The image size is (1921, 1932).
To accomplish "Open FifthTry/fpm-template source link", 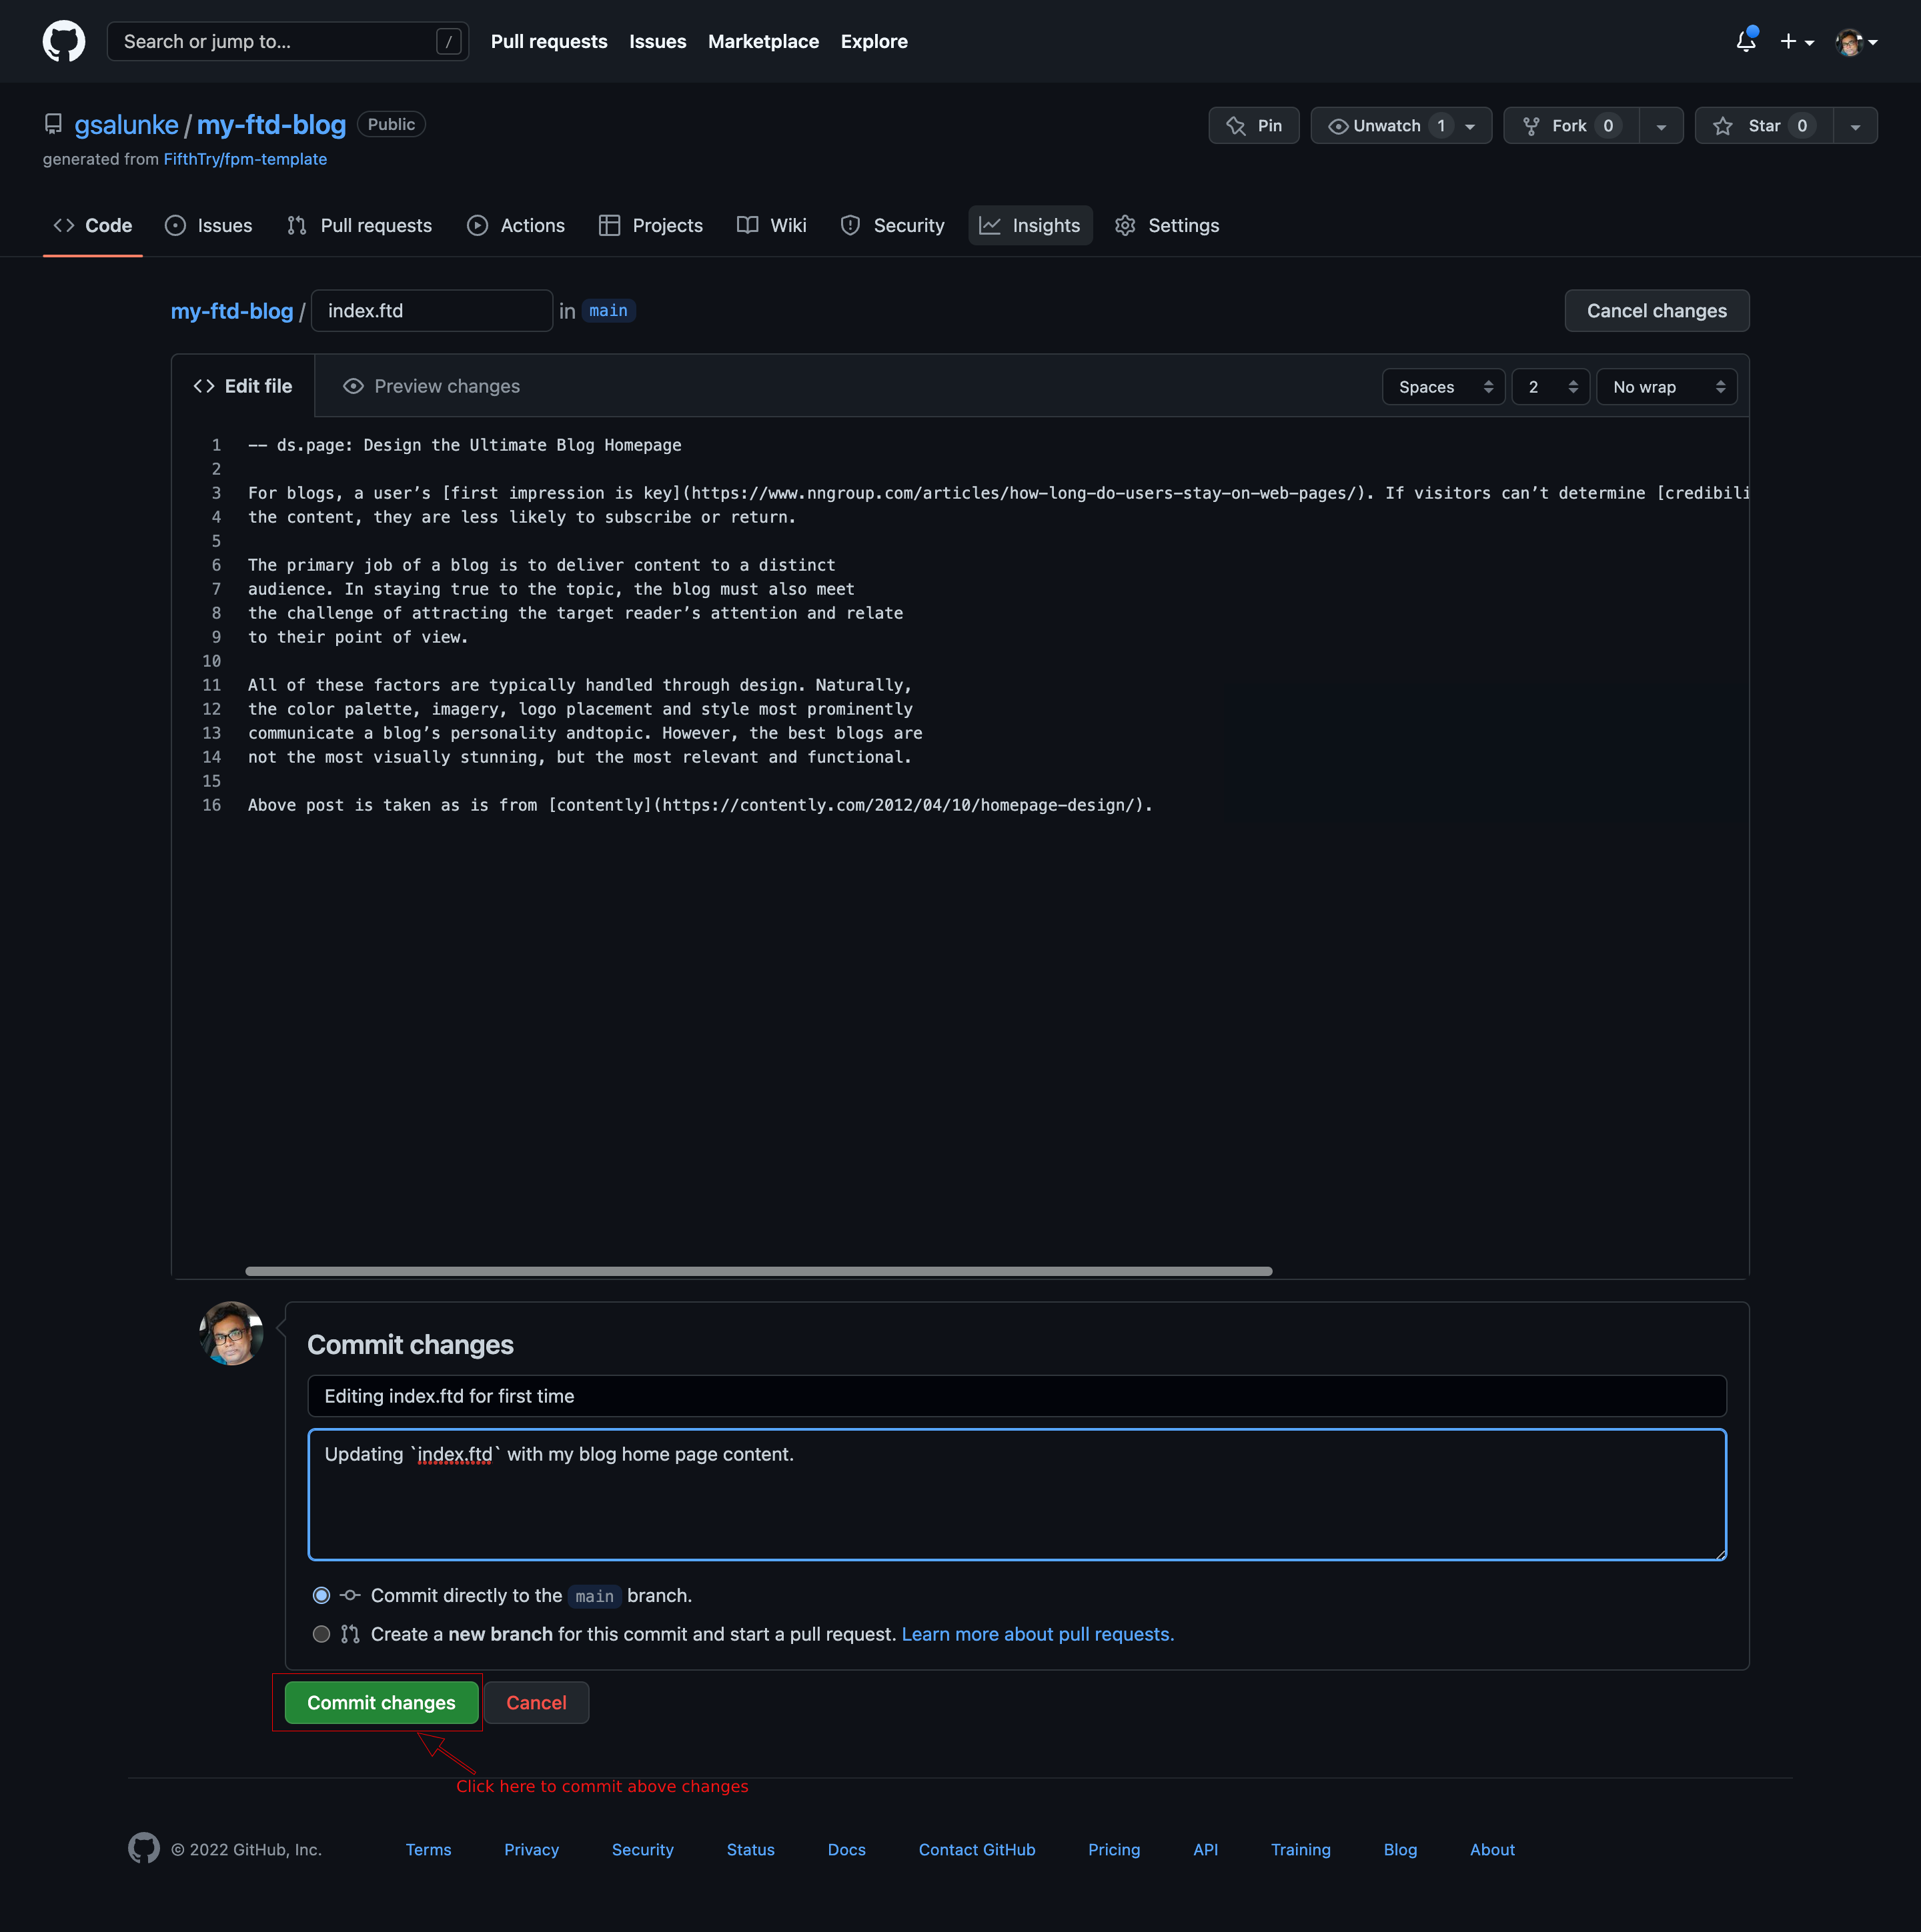I will coord(245,159).
